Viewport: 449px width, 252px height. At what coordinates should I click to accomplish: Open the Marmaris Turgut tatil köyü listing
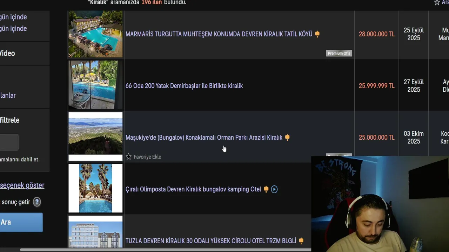tap(219, 34)
